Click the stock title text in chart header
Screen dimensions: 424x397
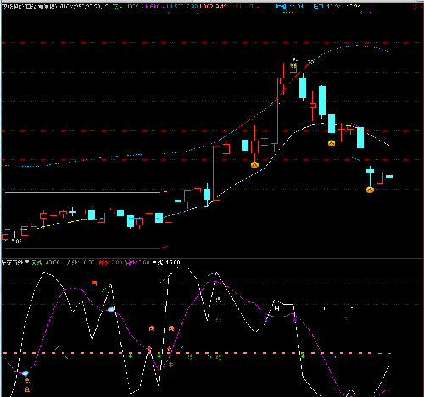[56, 7]
